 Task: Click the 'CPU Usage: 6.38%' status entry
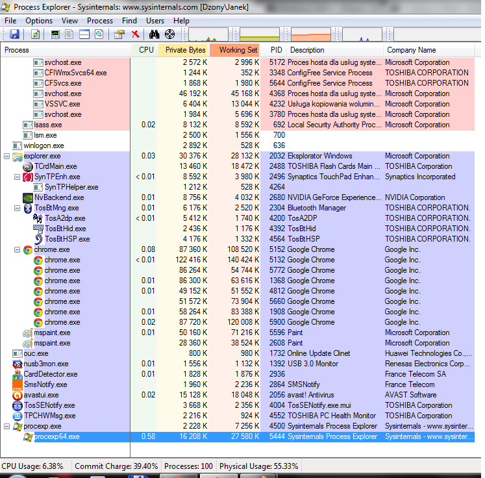pos(32,466)
